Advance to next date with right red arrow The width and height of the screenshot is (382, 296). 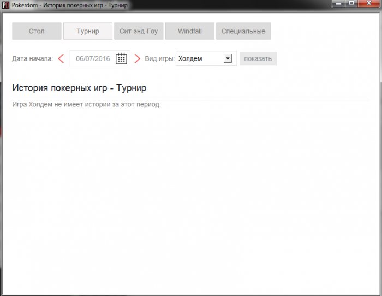[x=137, y=58]
